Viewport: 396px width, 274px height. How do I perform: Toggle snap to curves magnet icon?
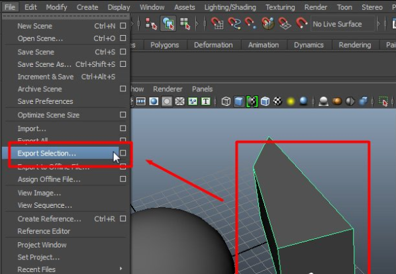[x=234, y=23]
